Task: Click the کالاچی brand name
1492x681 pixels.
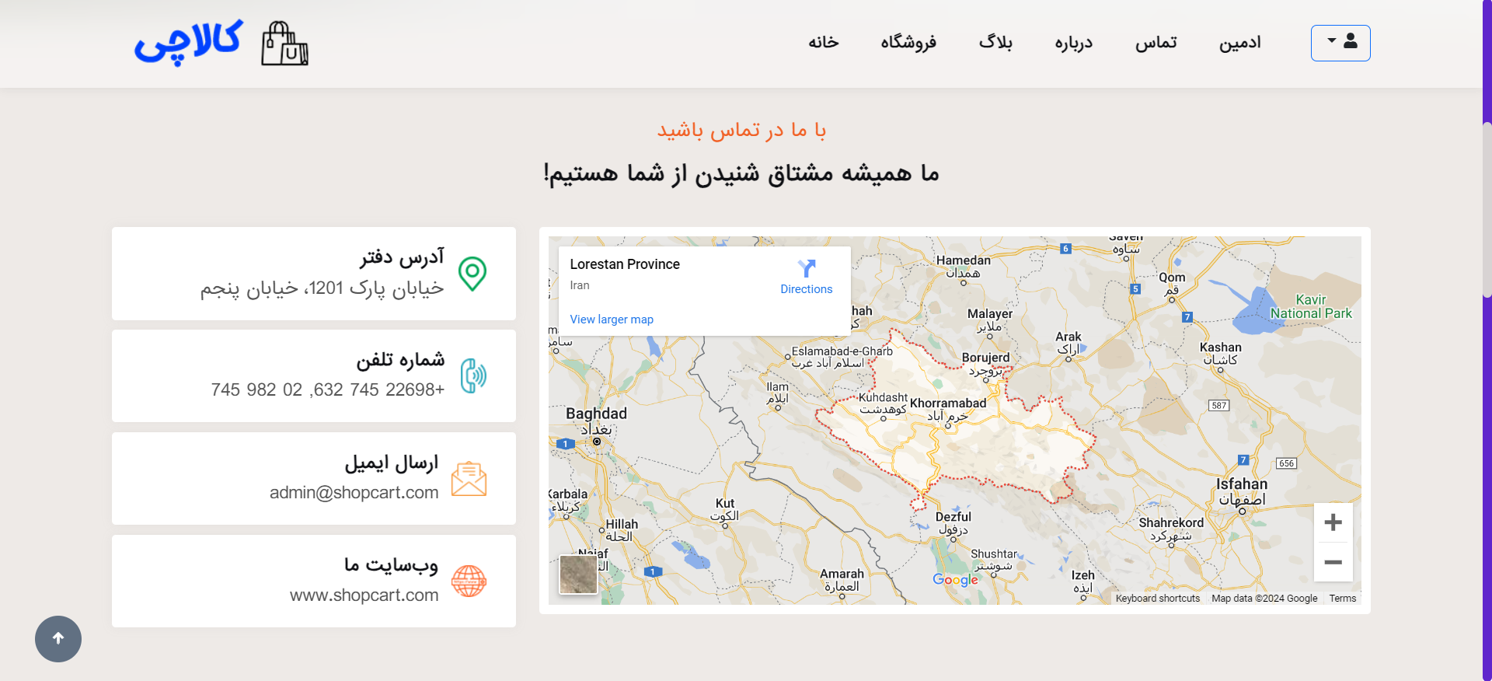Action: [188, 43]
